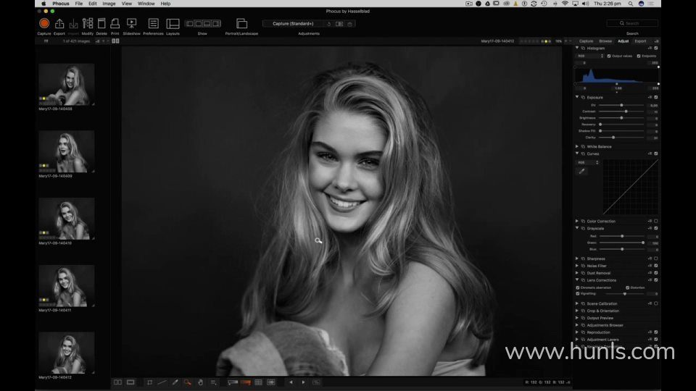Toggle the Grayscale enable checkbox
696x391 pixels.
tap(655, 228)
